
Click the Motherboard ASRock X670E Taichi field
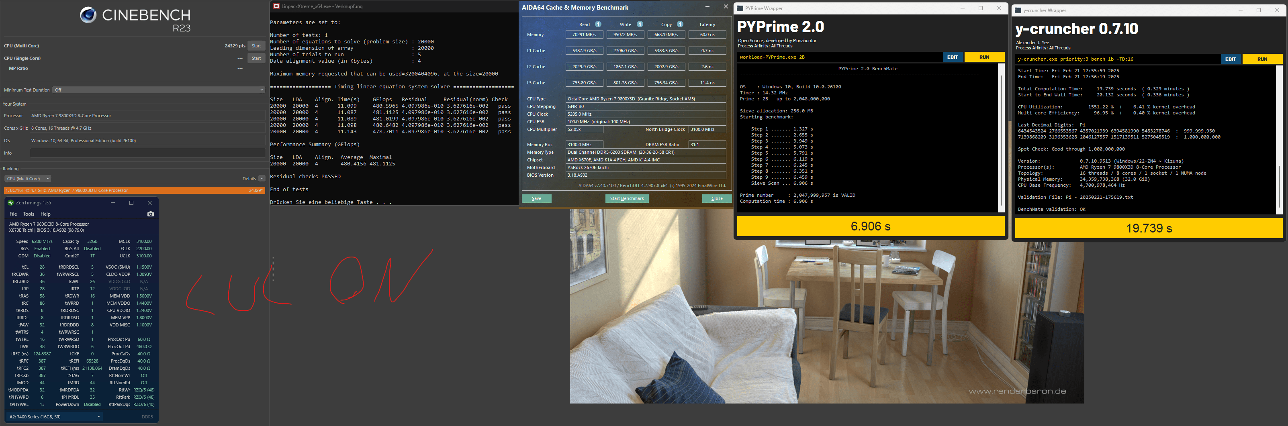coord(646,167)
